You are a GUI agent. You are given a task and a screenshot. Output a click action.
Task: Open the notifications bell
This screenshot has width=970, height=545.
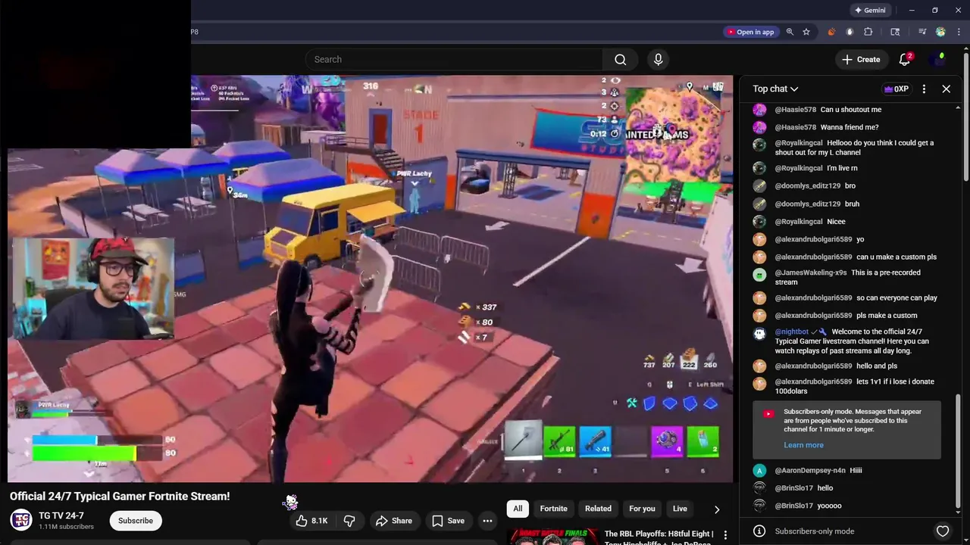[905, 59]
